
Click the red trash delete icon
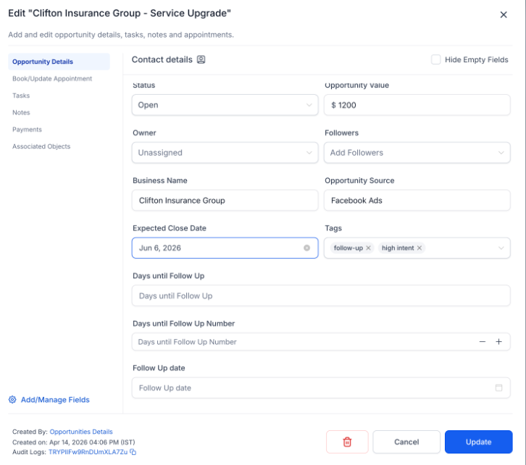[x=347, y=442]
